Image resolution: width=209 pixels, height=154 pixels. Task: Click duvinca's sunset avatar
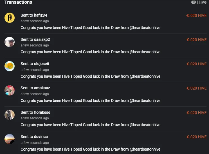(10, 139)
